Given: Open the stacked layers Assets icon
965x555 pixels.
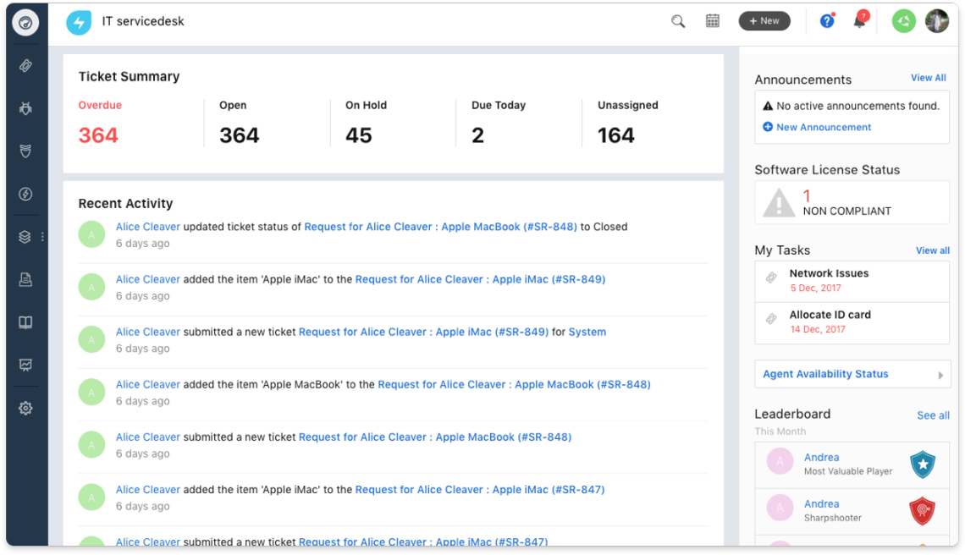Looking at the screenshot, I should point(25,237).
